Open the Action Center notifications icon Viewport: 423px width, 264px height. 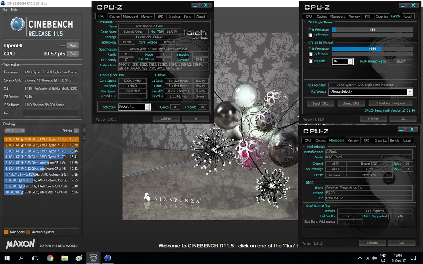click(413, 258)
